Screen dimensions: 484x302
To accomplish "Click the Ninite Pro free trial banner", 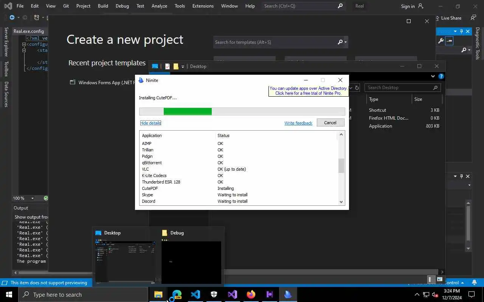I will point(308,91).
